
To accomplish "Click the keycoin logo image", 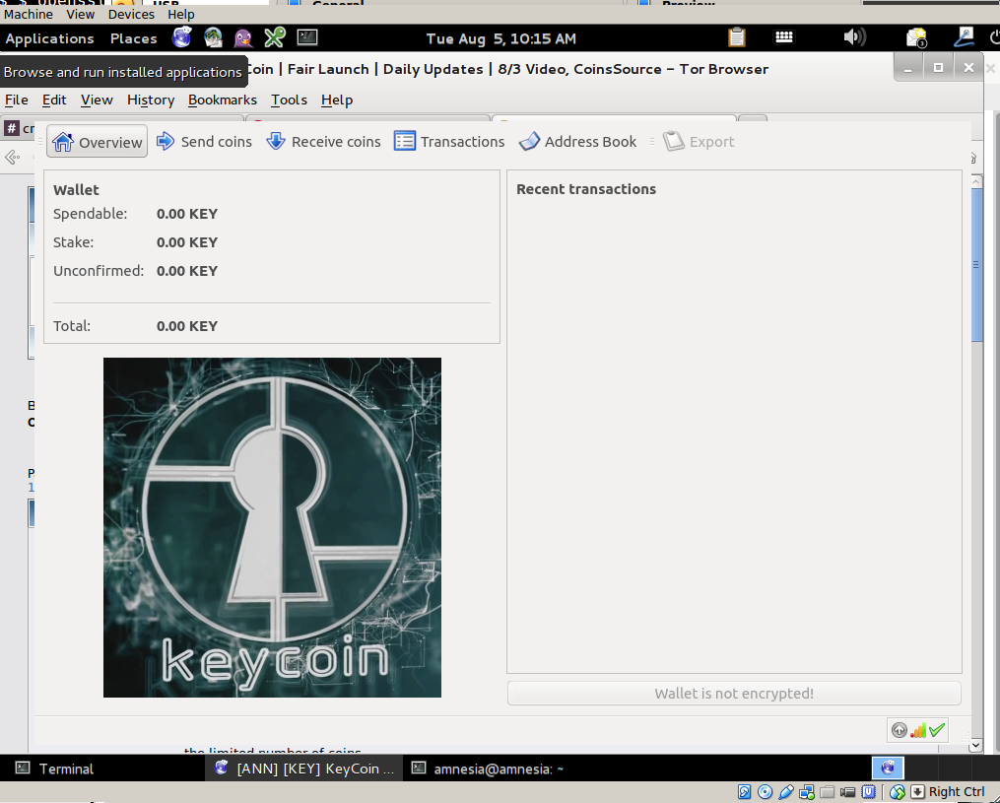I will click(272, 527).
